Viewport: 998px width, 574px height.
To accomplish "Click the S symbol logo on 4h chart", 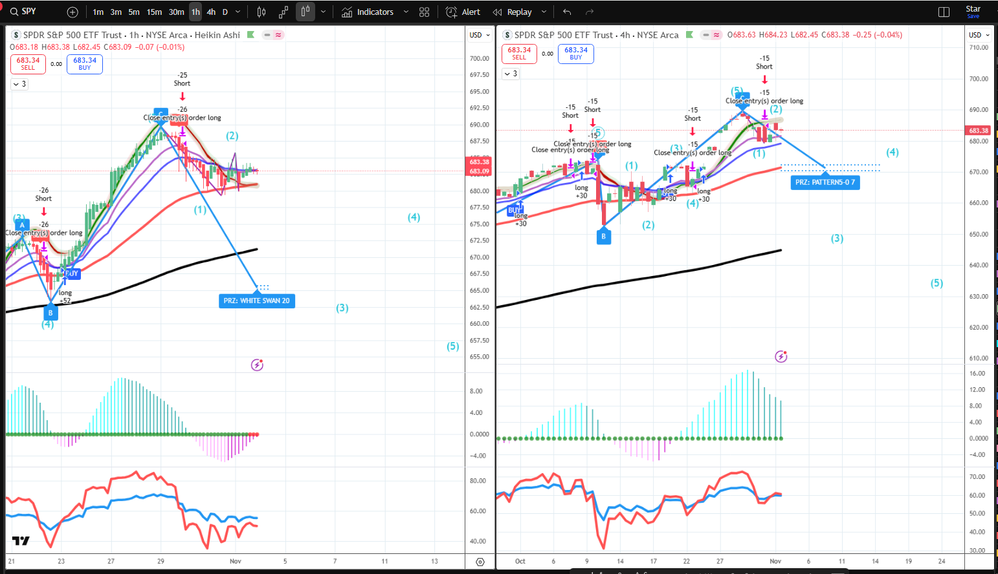I will (x=507, y=35).
